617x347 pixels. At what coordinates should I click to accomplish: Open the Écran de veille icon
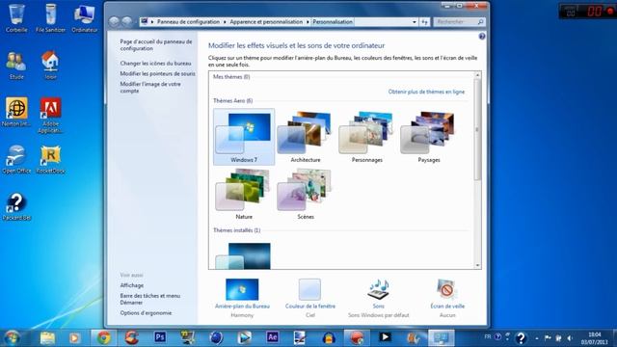point(446,289)
